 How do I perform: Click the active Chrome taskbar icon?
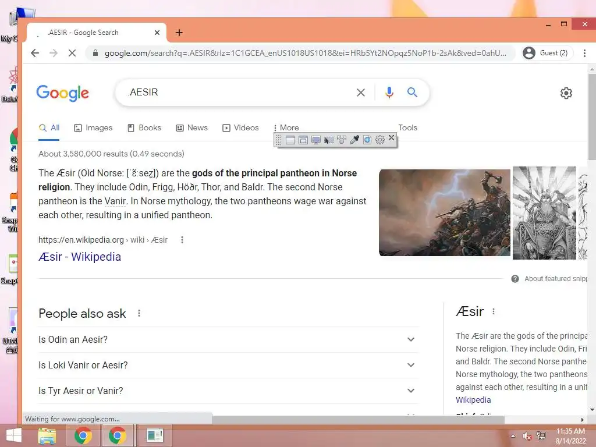click(118, 435)
